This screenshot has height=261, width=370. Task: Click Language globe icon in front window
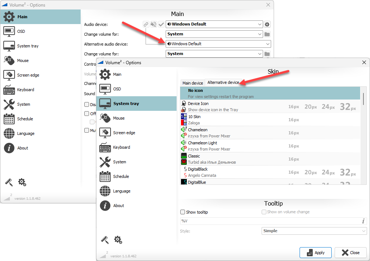[x=105, y=191]
